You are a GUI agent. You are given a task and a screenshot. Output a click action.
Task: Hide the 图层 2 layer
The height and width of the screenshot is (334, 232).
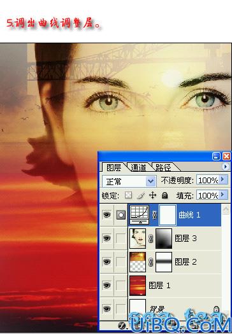(106, 261)
